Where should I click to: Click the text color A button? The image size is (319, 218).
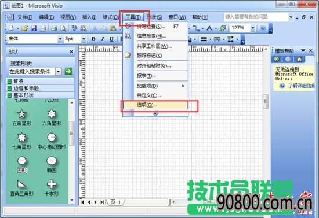coord(209,28)
